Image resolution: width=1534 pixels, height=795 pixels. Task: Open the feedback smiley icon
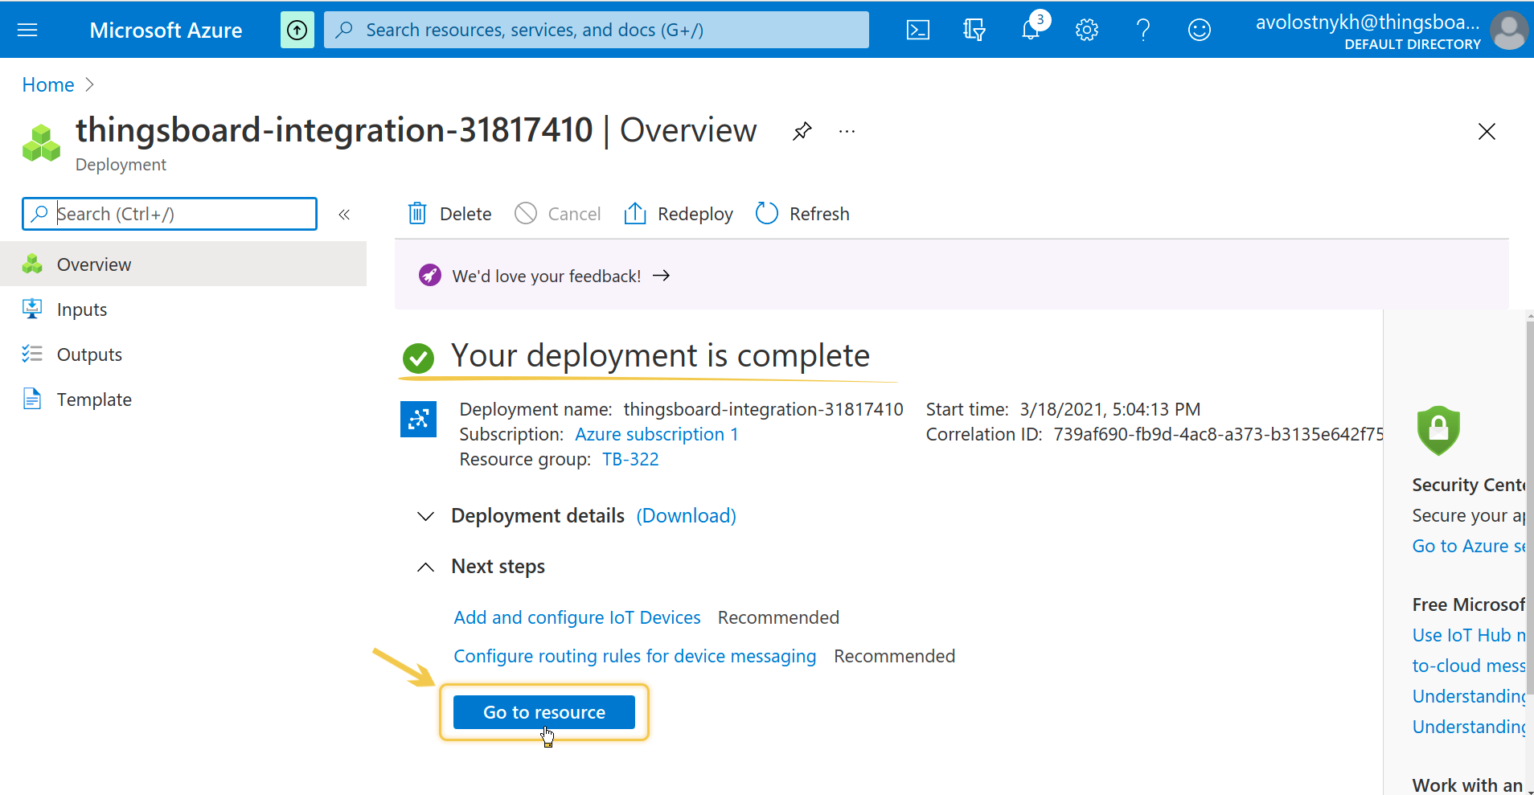[x=1200, y=30]
